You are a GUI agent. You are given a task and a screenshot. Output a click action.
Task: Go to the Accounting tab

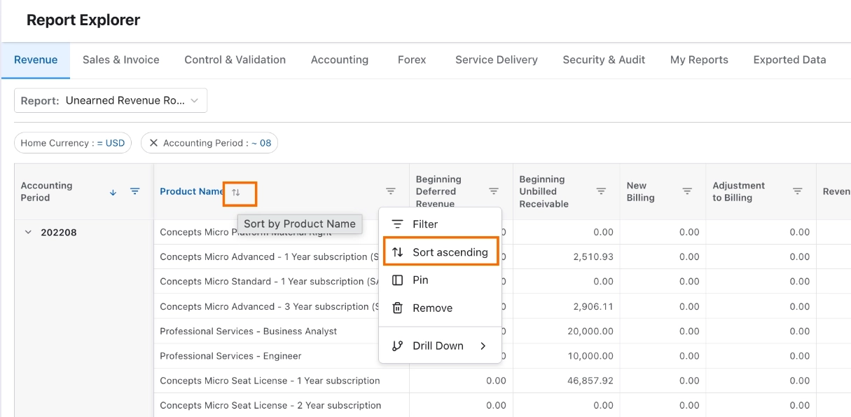coord(340,60)
